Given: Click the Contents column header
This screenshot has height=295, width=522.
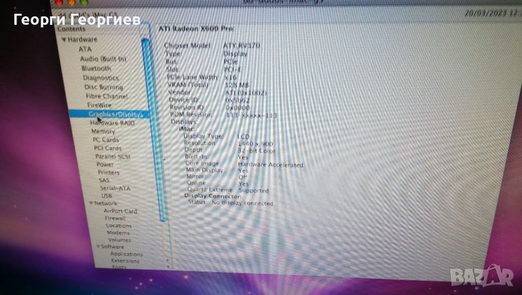Looking at the screenshot, I should click(71, 29).
